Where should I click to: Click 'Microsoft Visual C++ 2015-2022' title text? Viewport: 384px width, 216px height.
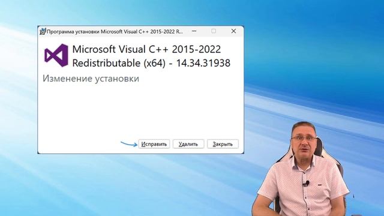coord(146,49)
